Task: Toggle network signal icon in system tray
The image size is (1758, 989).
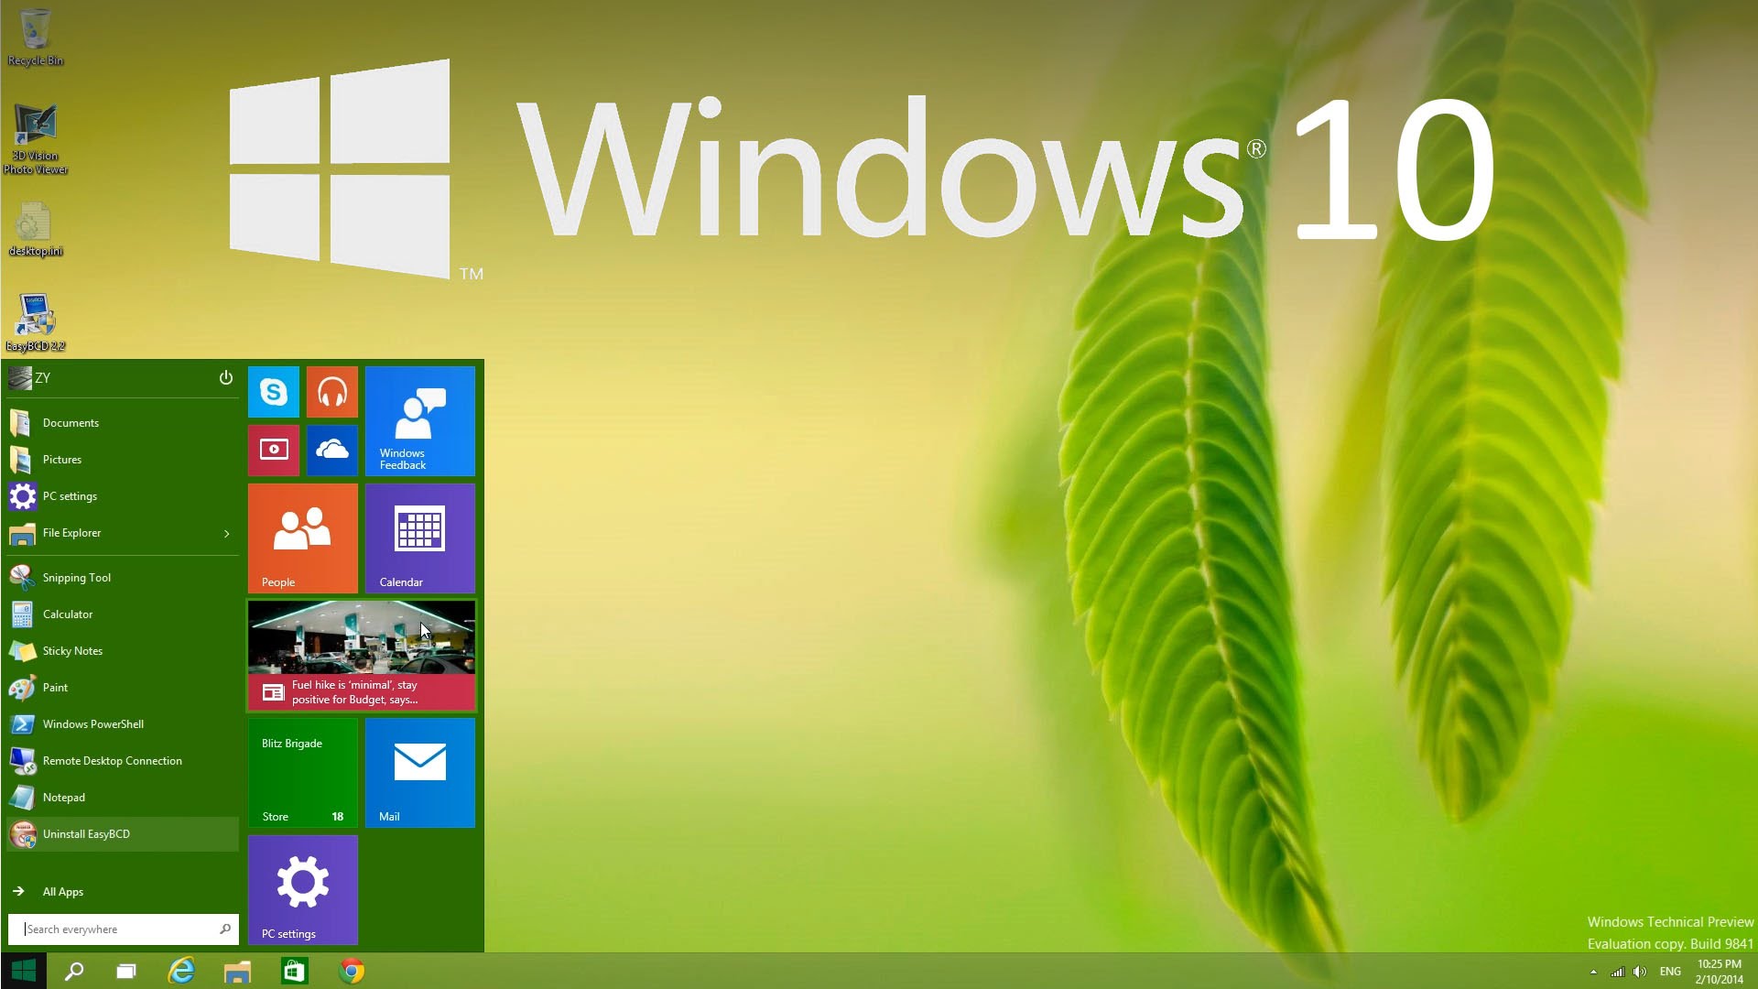Action: tap(1617, 971)
